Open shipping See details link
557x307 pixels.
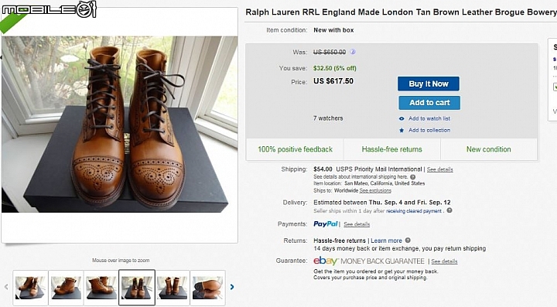tap(439, 169)
